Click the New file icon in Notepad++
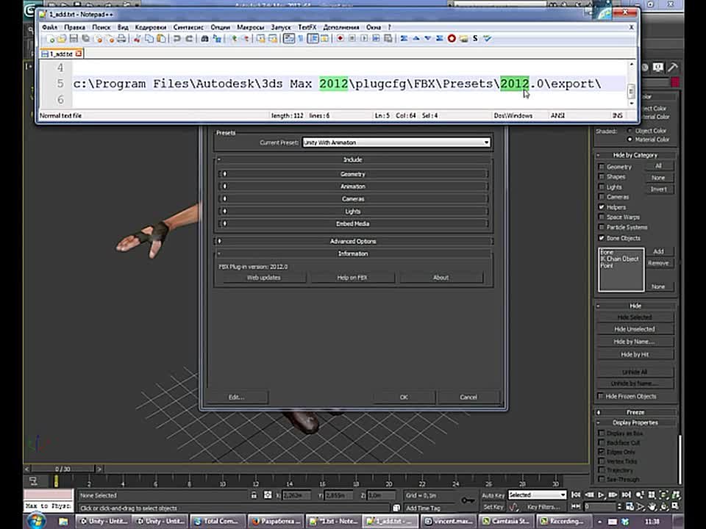 tap(50, 39)
